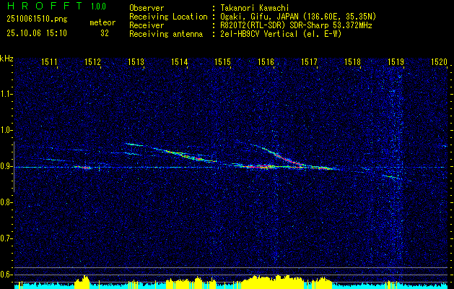Click the Receiver label
Image resolution: width=454 pixels, height=289 pixels.
tap(147, 25)
